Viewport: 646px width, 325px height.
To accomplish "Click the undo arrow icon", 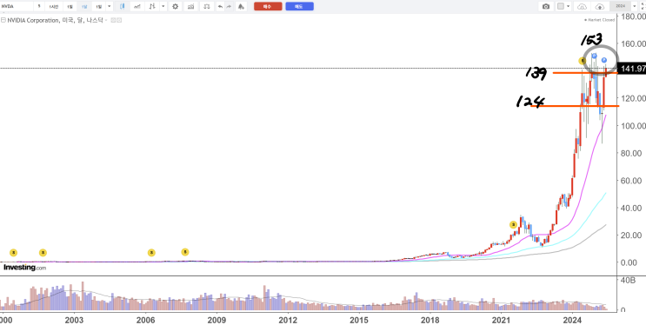I will tap(221, 7).
